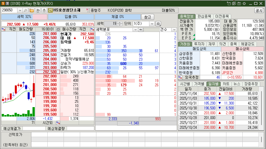Click the 공시 button
This screenshot has width=266, height=149.
(x=259, y=11)
